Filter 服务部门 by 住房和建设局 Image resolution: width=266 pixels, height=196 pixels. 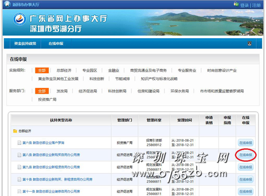pyautogui.click(x=149, y=91)
